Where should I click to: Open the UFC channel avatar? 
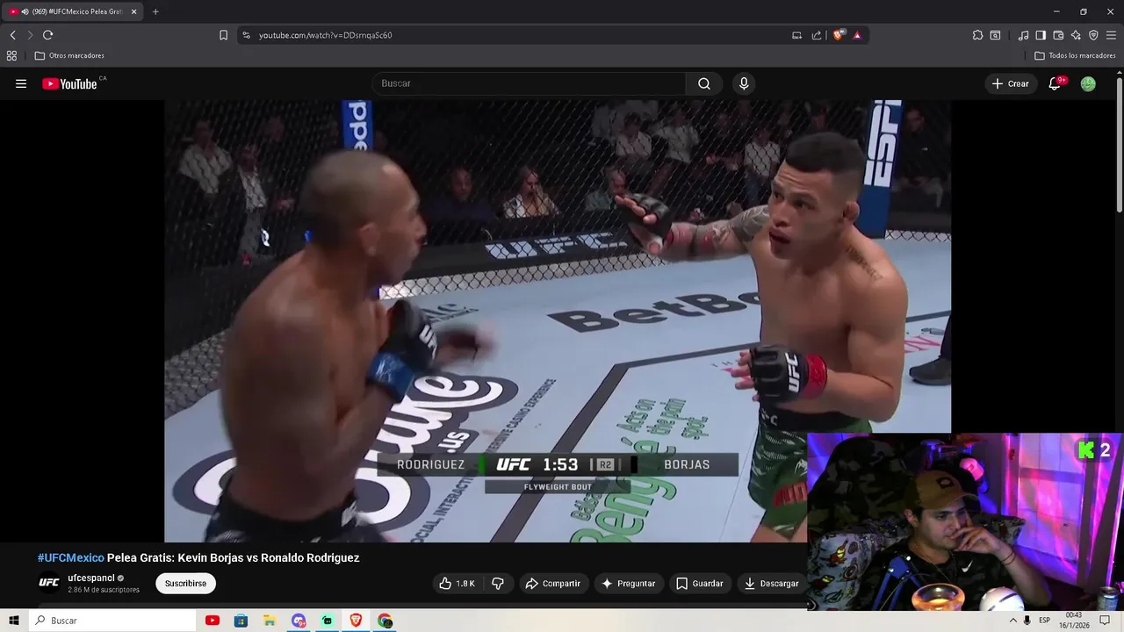(49, 582)
